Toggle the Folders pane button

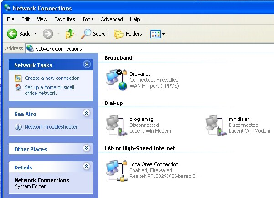[128, 34]
